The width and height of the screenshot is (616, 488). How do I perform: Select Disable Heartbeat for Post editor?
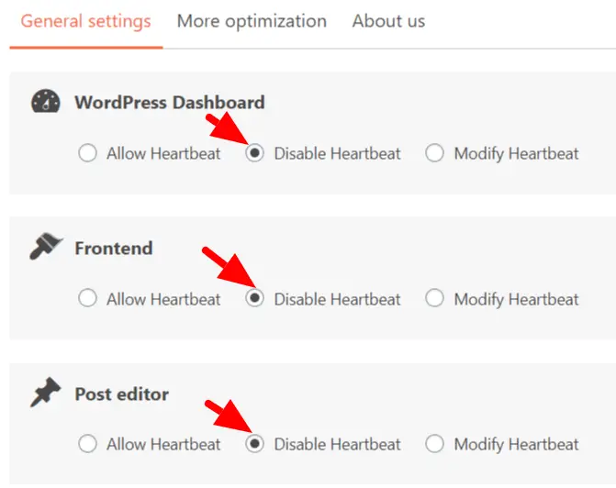point(255,445)
